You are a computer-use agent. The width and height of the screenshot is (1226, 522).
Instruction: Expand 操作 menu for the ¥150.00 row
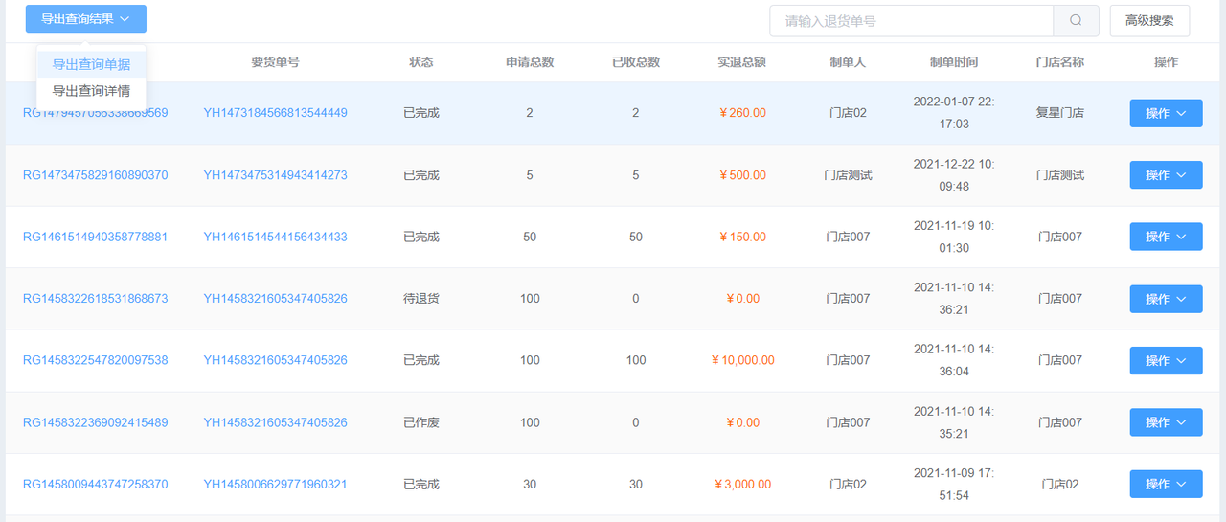[x=1166, y=237]
